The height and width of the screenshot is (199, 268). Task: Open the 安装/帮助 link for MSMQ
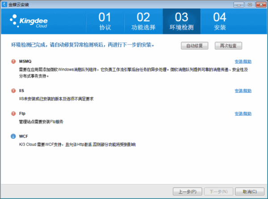243,61
